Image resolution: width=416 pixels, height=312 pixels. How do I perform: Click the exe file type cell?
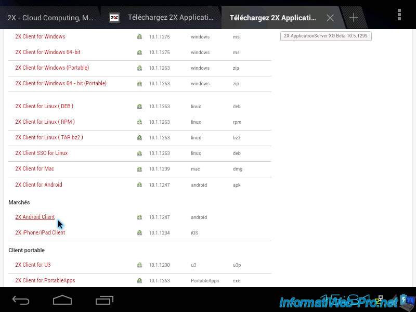pyautogui.click(x=237, y=281)
